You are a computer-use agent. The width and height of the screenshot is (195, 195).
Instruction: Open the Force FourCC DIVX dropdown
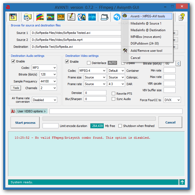(172, 100)
